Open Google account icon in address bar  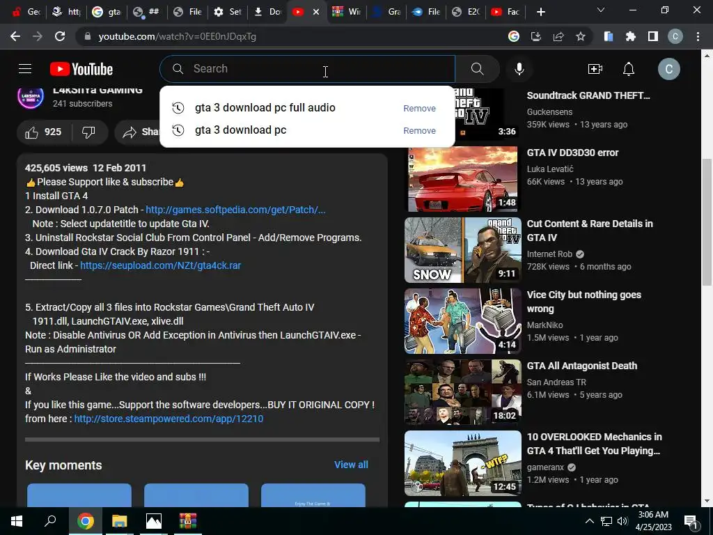pos(514,36)
